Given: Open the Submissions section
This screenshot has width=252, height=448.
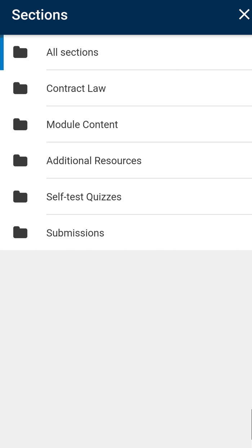Looking at the screenshot, I should pos(75,233).
